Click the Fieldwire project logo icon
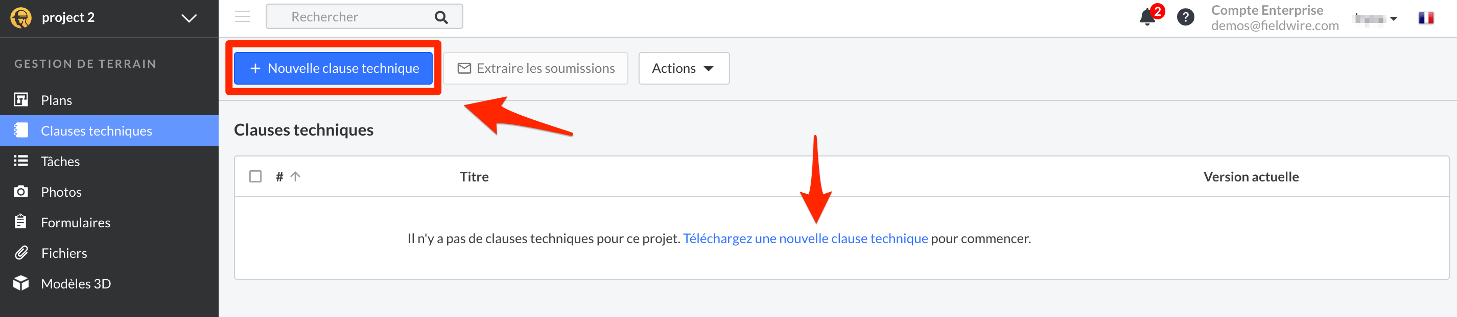 point(21,17)
